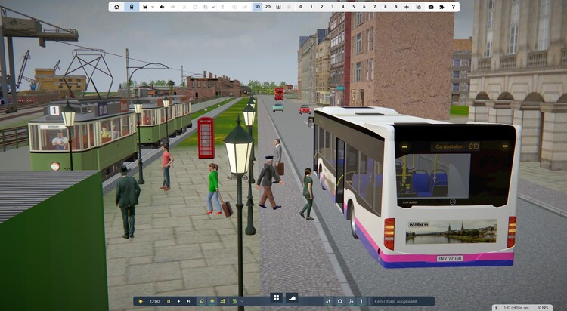
Task: Pause the simulation
Action: click(x=169, y=301)
